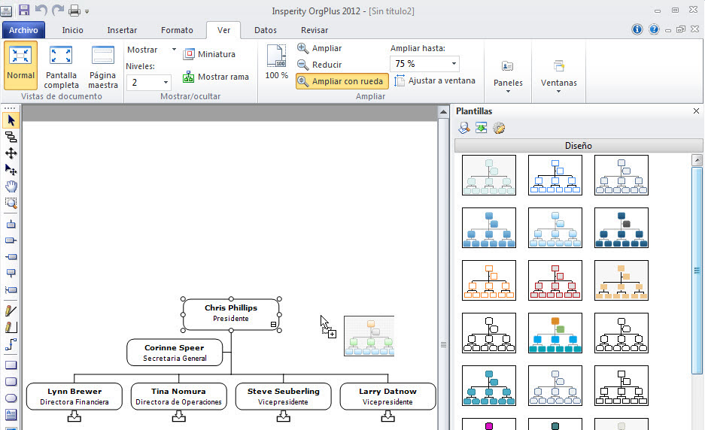Viewport: 705px width, 430px height.
Task: Select the arrow pointer tool
Action: [11, 120]
